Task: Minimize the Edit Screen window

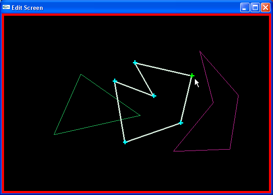Action: 245,7
